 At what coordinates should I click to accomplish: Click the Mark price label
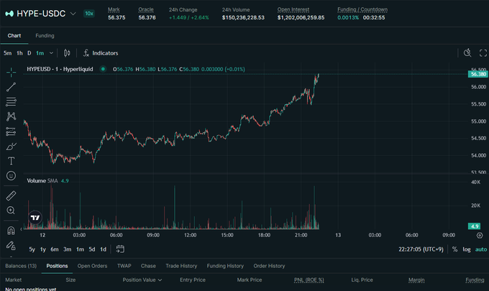(x=114, y=9)
